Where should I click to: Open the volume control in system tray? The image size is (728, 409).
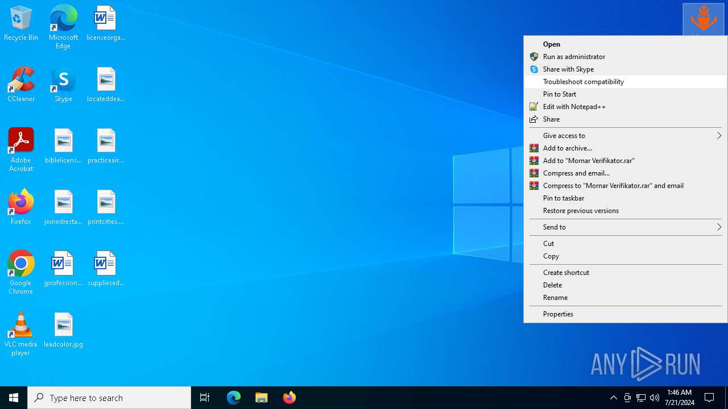point(655,398)
